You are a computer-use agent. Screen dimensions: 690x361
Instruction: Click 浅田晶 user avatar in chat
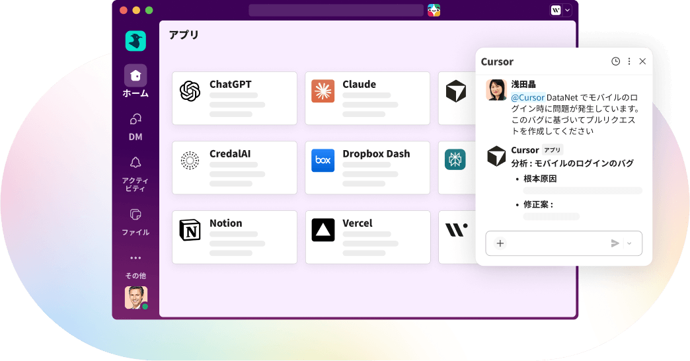coord(496,90)
